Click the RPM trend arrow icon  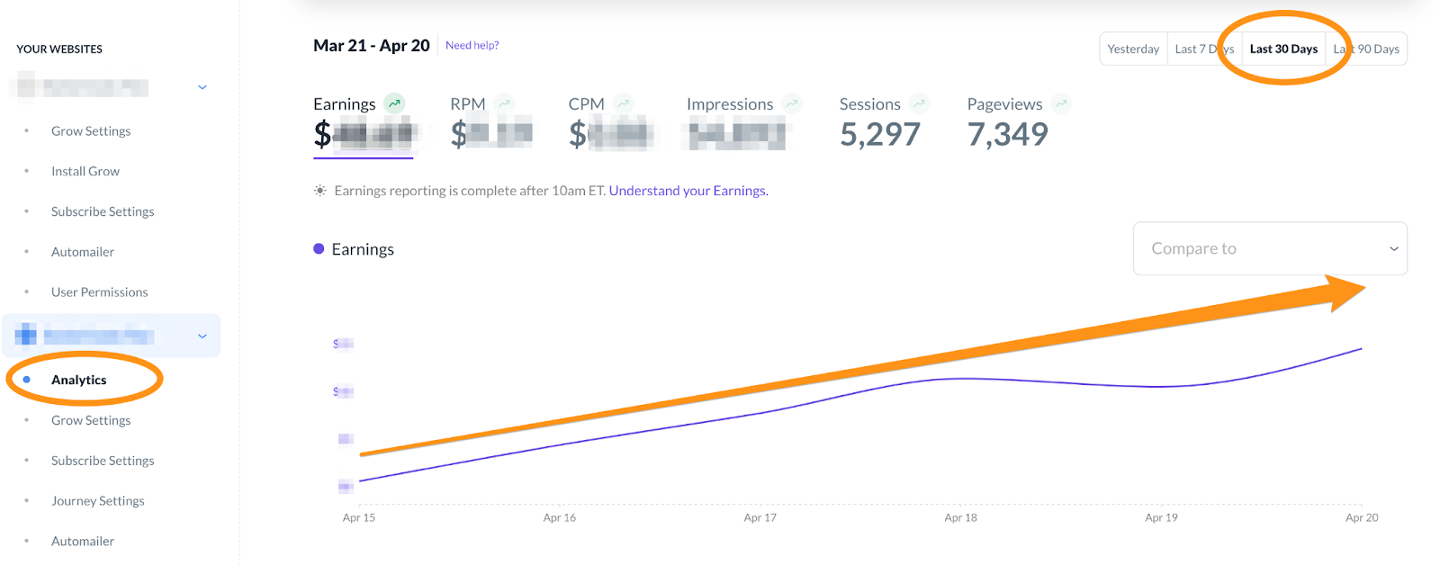point(505,103)
